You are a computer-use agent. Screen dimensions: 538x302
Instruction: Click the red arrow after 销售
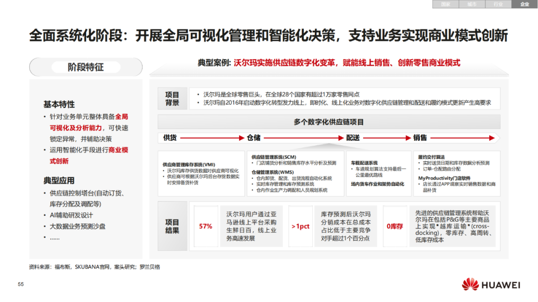pyautogui.click(x=462, y=138)
